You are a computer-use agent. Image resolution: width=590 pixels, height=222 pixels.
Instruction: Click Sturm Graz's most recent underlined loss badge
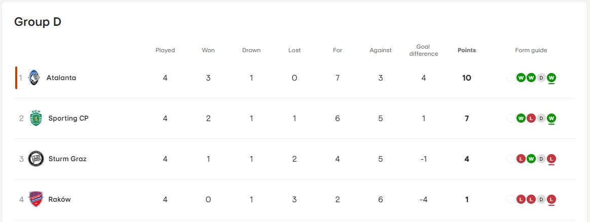coord(551,159)
